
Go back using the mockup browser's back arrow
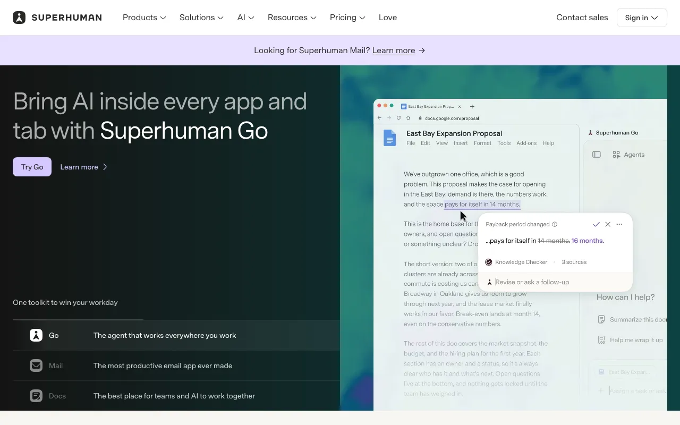(x=379, y=118)
